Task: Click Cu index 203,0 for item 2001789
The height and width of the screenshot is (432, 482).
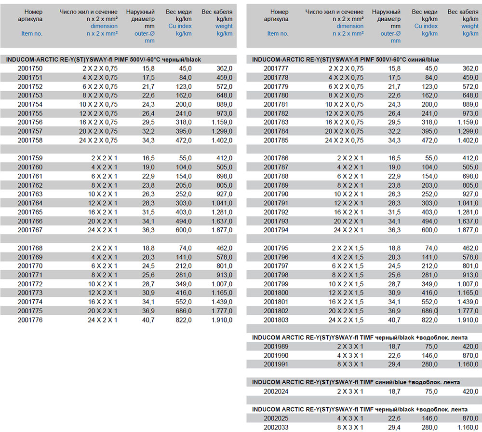Action: tap(429, 185)
